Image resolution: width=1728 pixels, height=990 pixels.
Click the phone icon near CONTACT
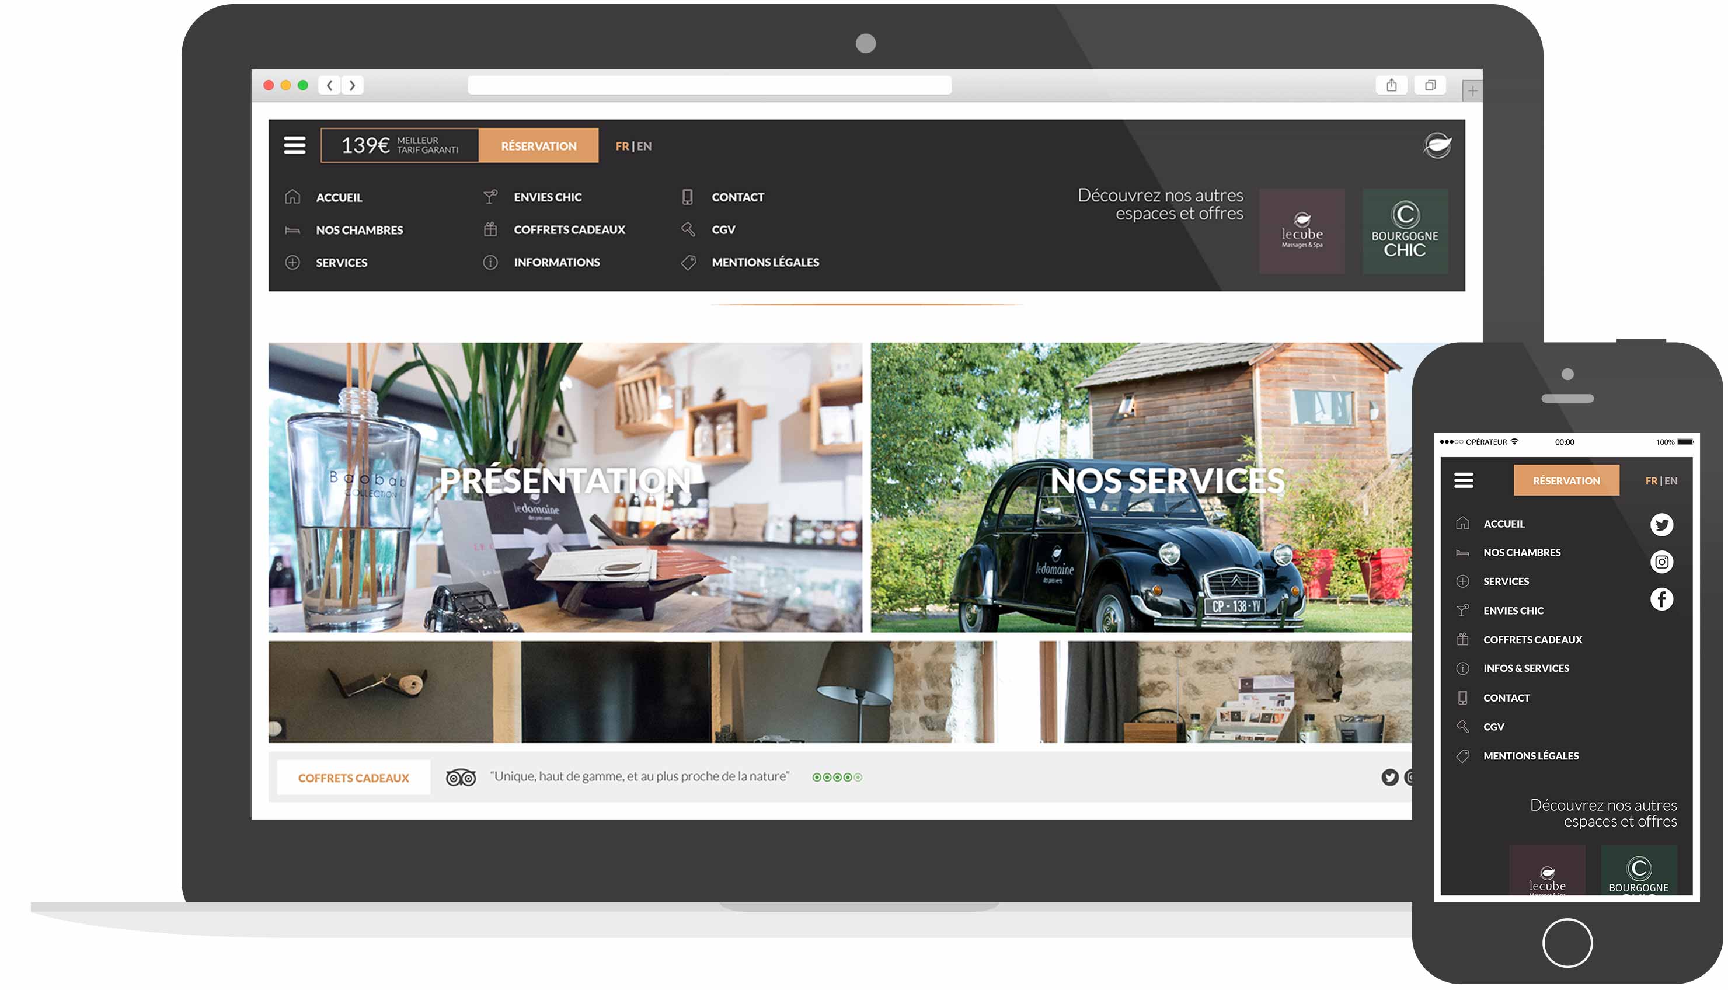tap(686, 196)
